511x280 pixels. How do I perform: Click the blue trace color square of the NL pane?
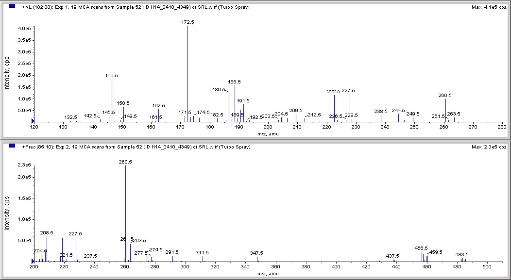tap(12, 6)
